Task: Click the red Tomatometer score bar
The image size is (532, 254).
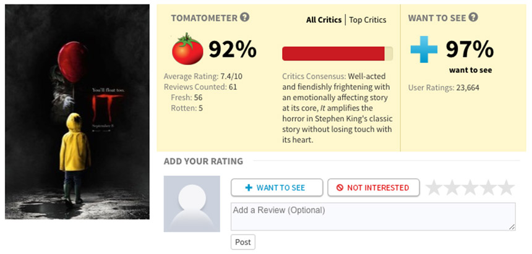Action: [x=337, y=54]
